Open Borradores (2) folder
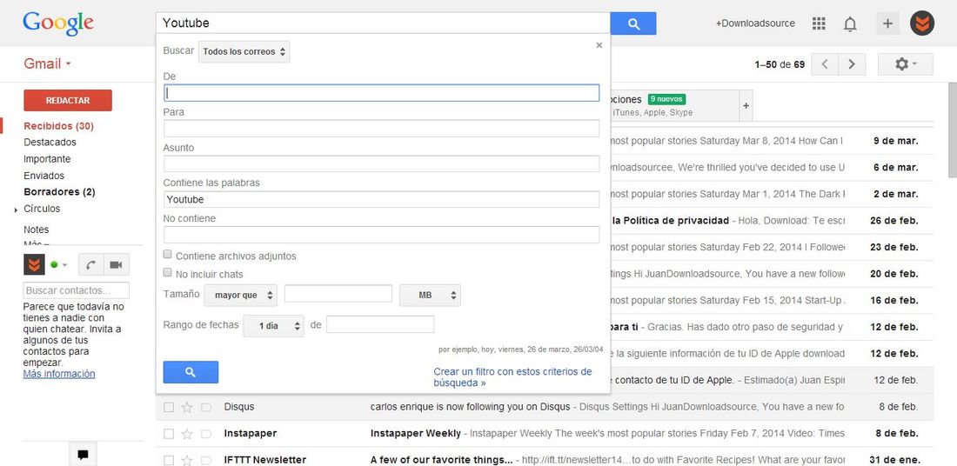The image size is (957, 466). tap(59, 192)
